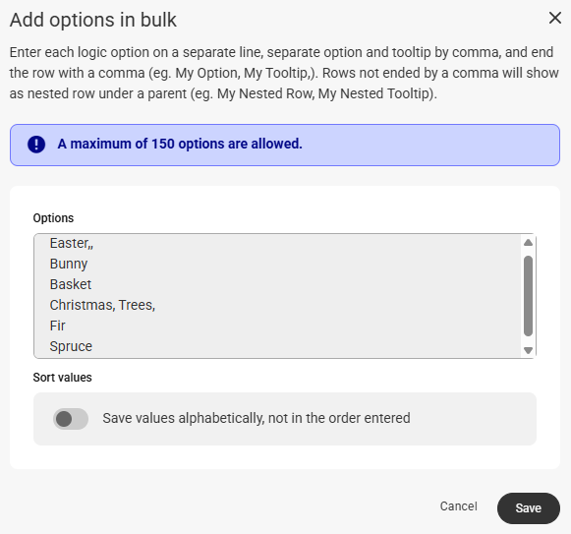Place cursor on the Basket line
This screenshot has width=571, height=534.
[x=71, y=284]
